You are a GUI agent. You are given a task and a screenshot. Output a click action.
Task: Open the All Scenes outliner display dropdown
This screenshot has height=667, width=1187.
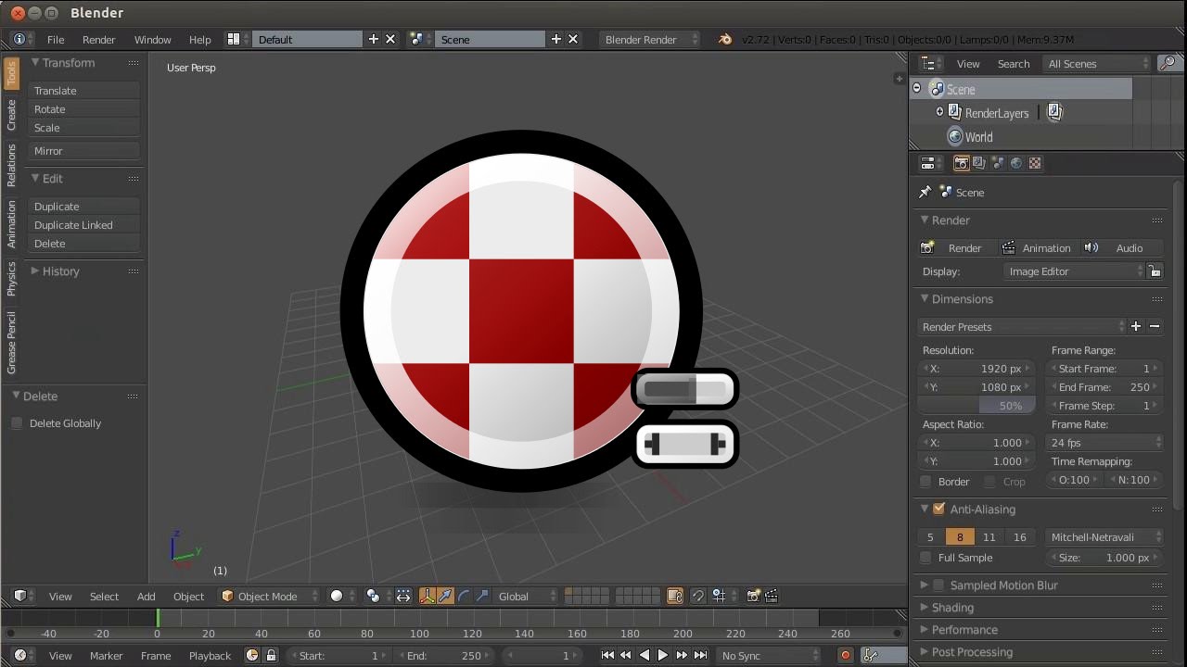tap(1097, 63)
